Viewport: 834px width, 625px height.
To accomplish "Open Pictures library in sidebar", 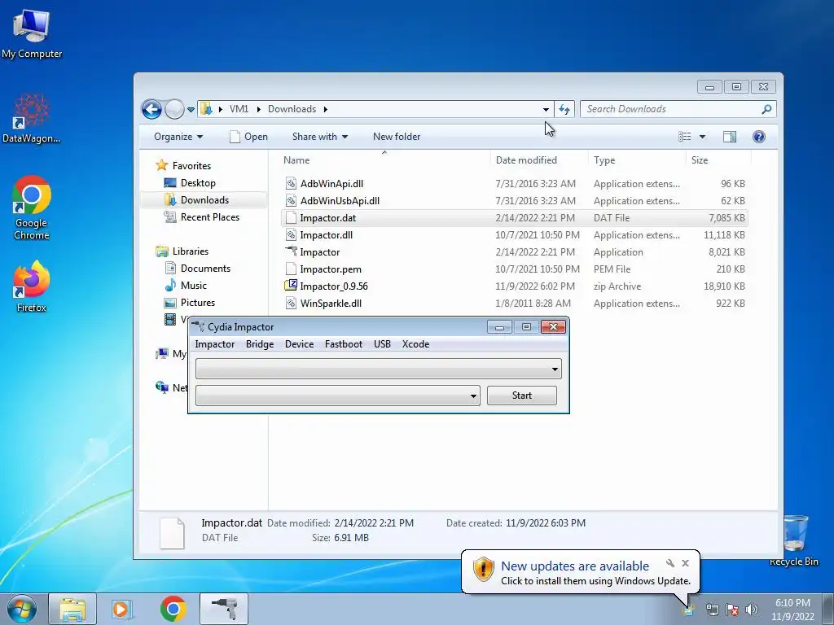I will tap(191, 303).
